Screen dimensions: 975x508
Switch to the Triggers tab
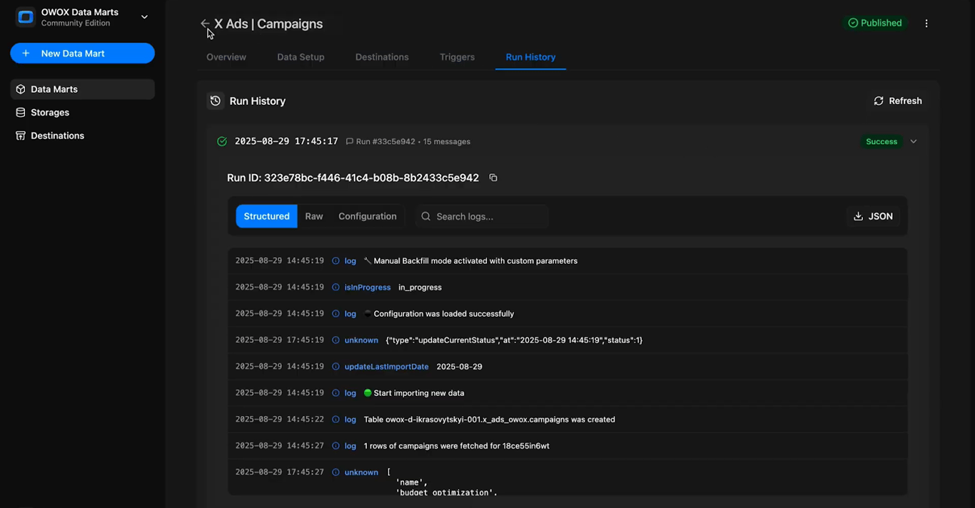[457, 57]
